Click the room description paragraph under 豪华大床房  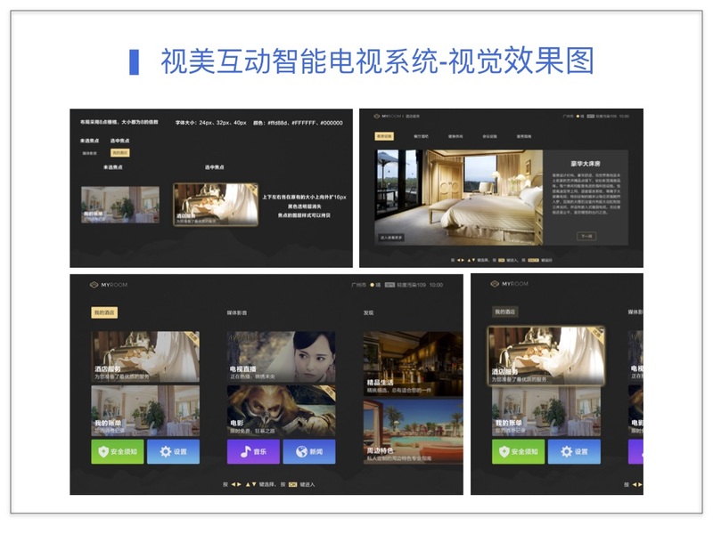(x=586, y=193)
